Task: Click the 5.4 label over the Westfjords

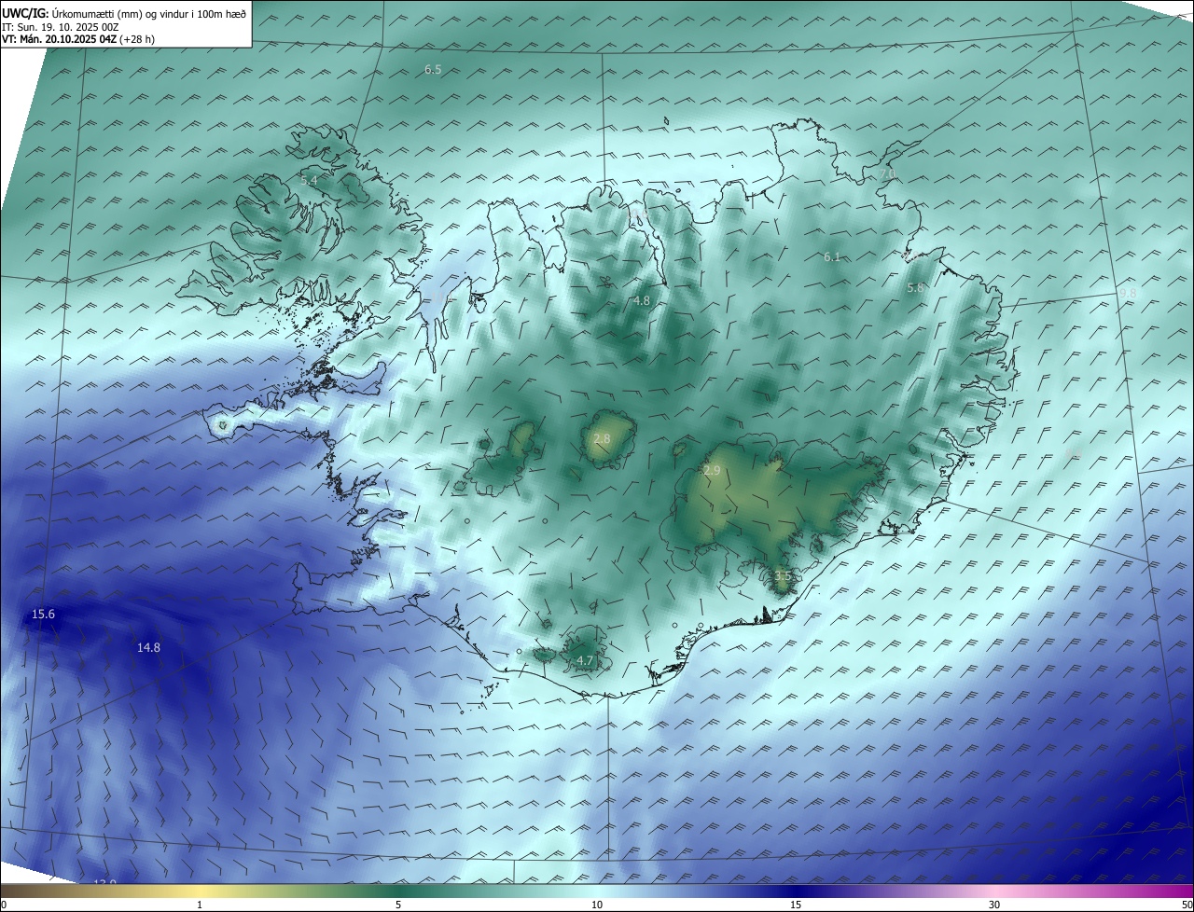Action: pos(309,179)
